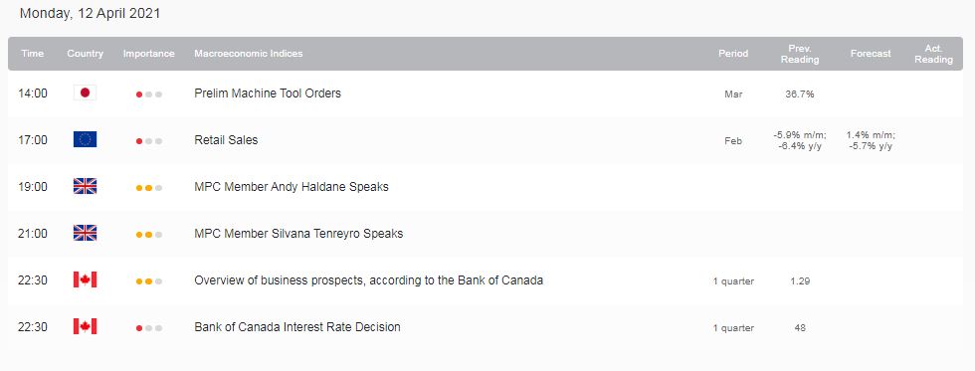Click the Importance column header
The image size is (975, 371).
(x=148, y=54)
